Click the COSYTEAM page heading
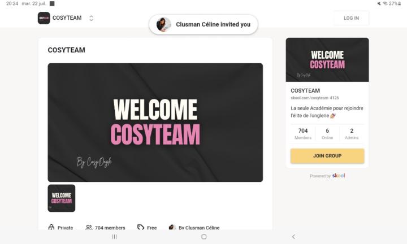This screenshot has width=407, height=244. pos(67,50)
